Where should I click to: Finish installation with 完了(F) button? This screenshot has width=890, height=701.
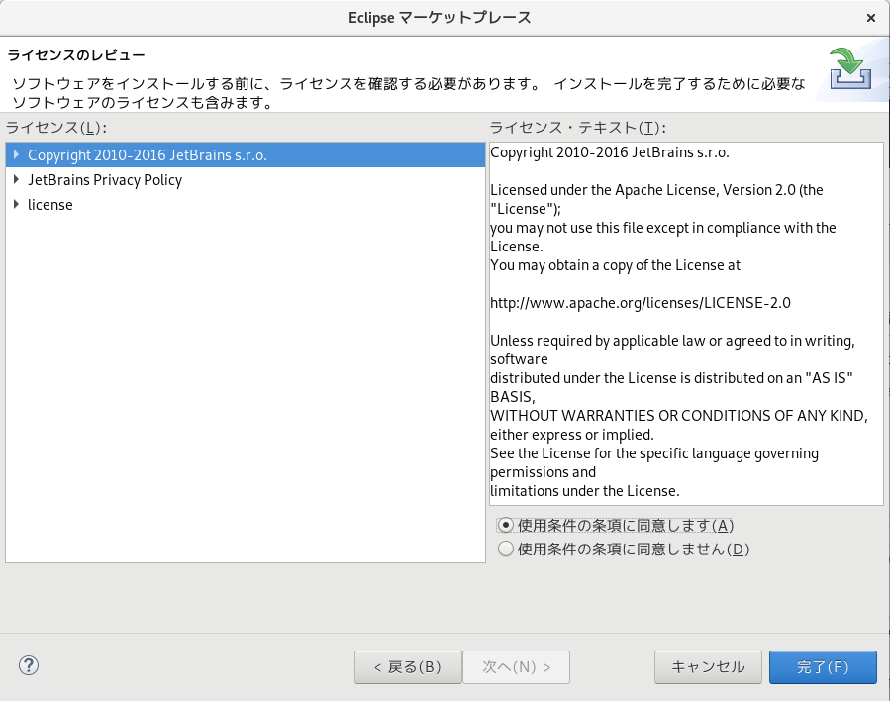click(x=822, y=667)
